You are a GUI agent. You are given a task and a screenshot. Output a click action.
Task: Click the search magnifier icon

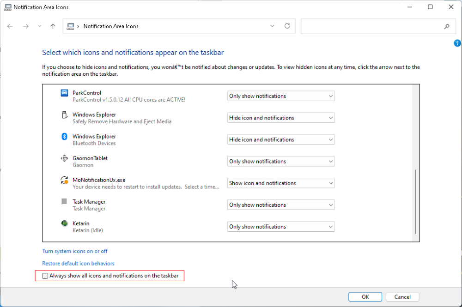[447, 26]
